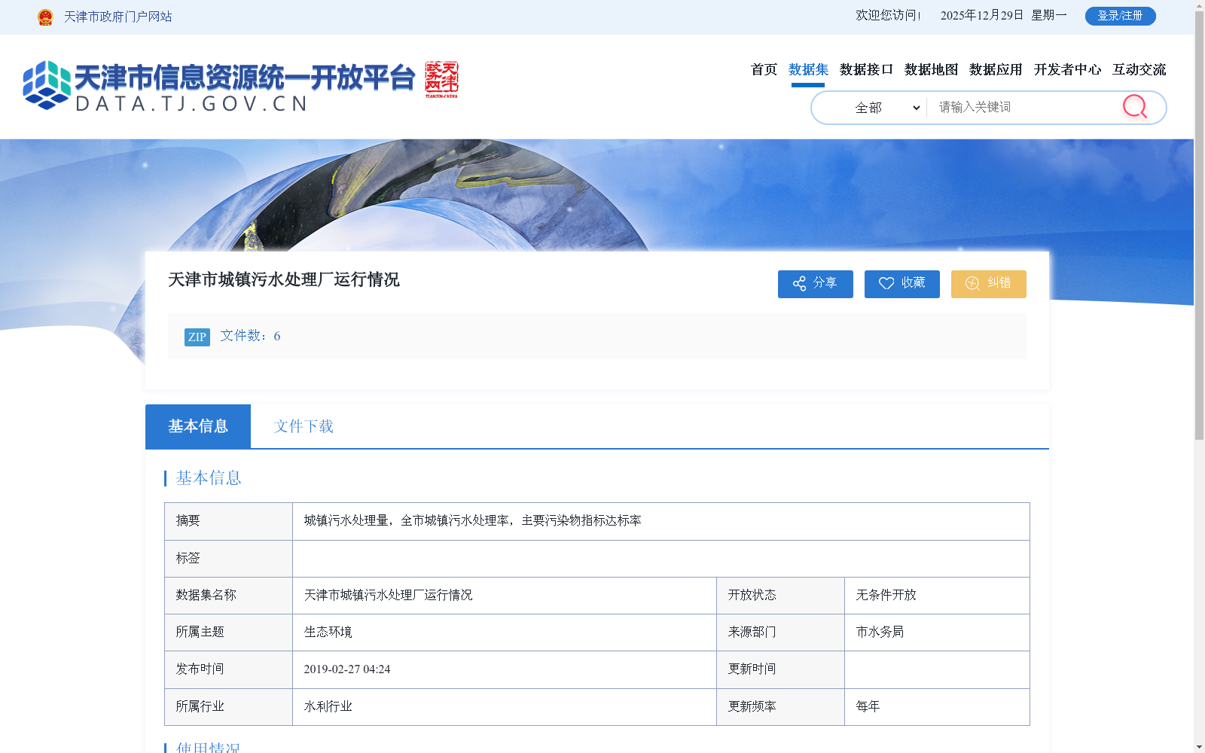1205x753 pixels.
Task: Click the scrollbar down arrow
Action: point(1198,747)
